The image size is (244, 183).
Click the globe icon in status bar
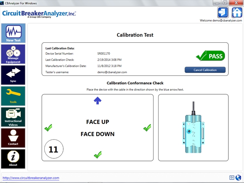(x=238, y=178)
